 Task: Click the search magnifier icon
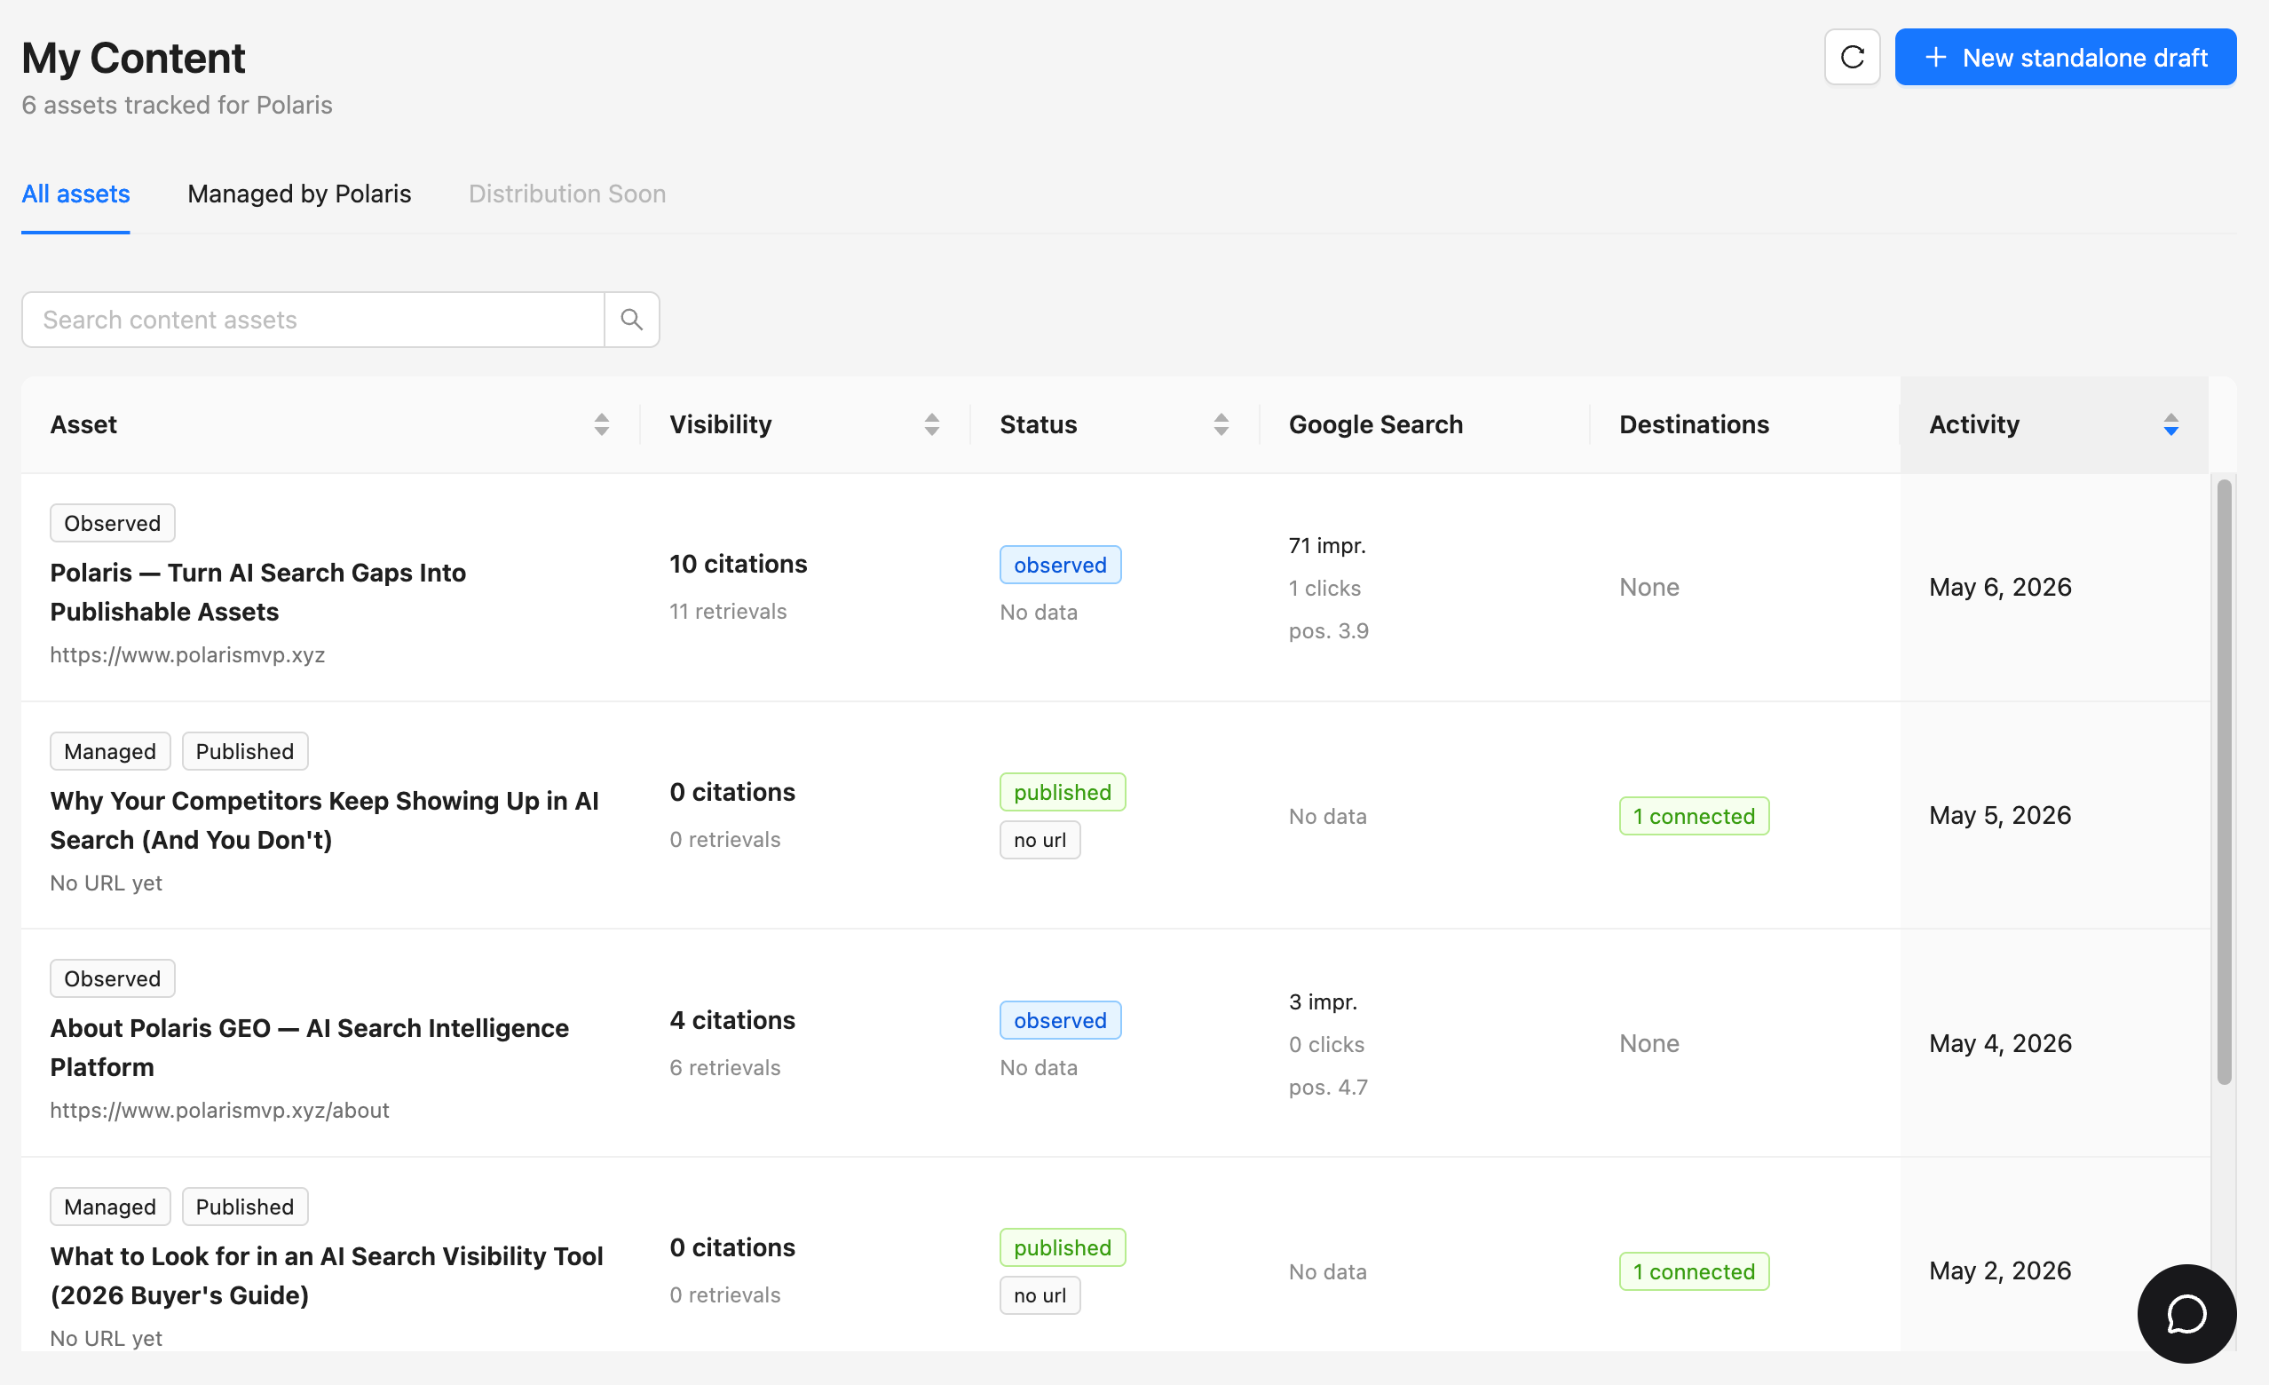coord(632,320)
